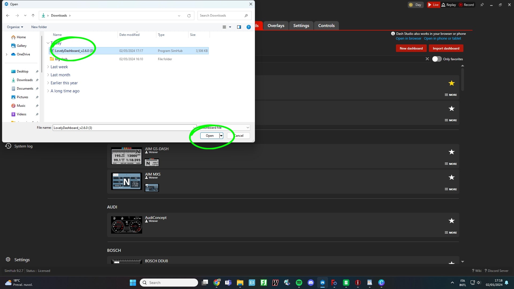Click the search magnifier in Open dialog
The height and width of the screenshot is (289, 514).
(x=246, y=16)
